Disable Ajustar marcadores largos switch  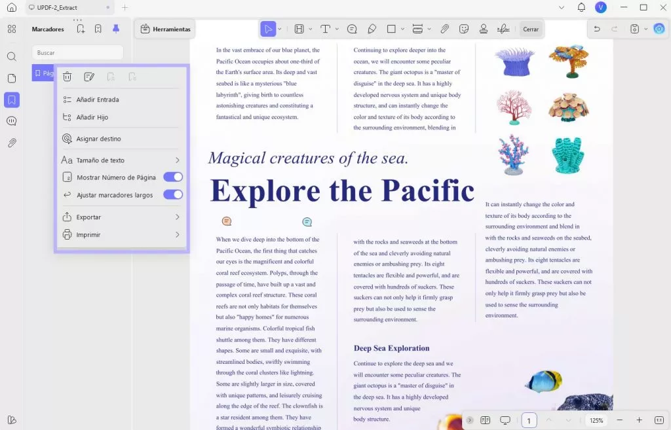pyautogui.click(x=173, y=194)
